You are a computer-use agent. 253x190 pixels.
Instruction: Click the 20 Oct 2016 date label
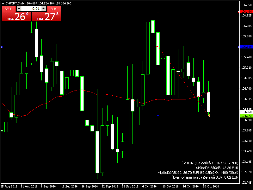[211, 187]
